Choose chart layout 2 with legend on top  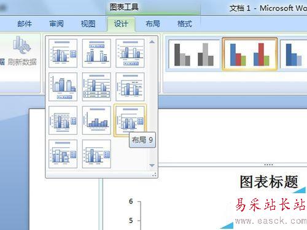96,53
